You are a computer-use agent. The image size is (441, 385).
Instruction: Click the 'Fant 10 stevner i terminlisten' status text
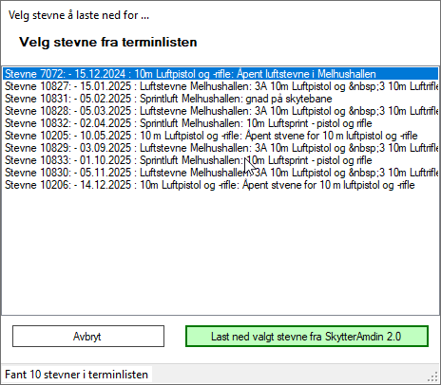tap(76, 375)
